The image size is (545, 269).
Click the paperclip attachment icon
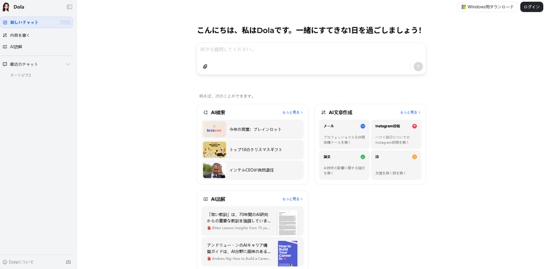pyautogui.click(x=205, y=66)
